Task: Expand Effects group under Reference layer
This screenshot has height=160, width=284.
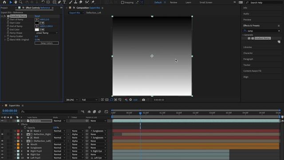Action: 18,124
